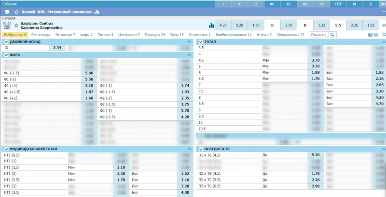Collapse the ФОРА section
The image size is (386, 197).
[x=189, y=55]
